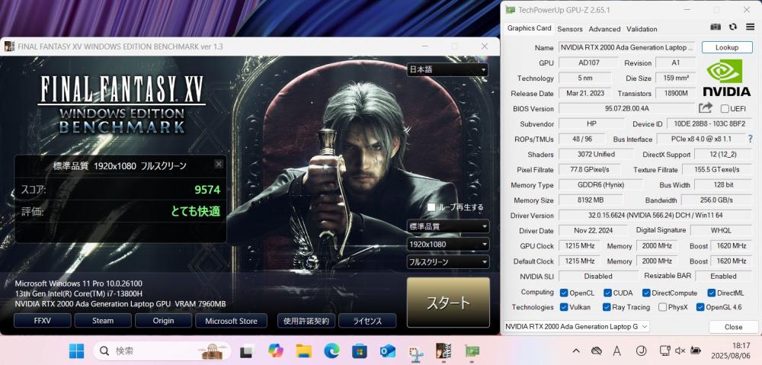Switch to FFXV benchmark taskbar icon
Viewport: 762px width, 365px height.
tap(443, 351)
